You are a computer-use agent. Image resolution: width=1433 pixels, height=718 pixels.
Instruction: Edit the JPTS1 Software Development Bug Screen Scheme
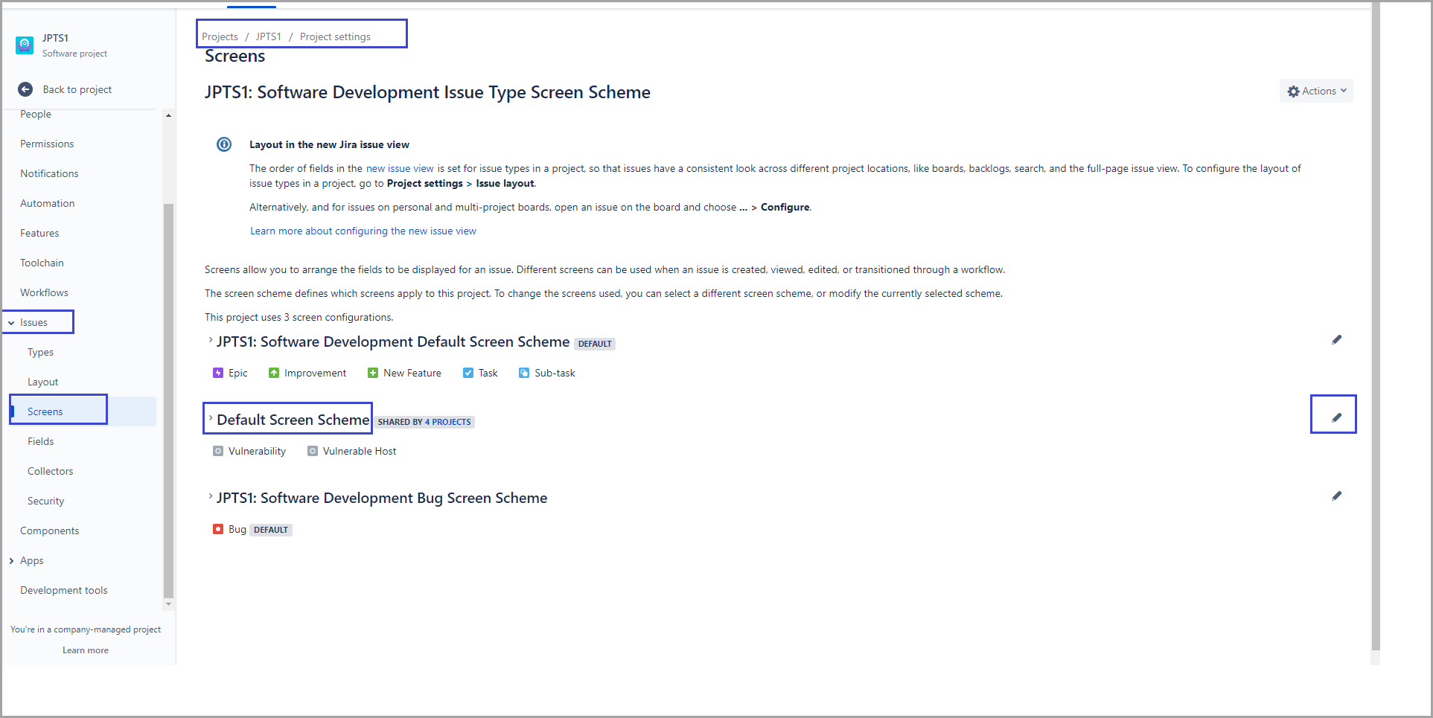click(x=1337, y=496)
